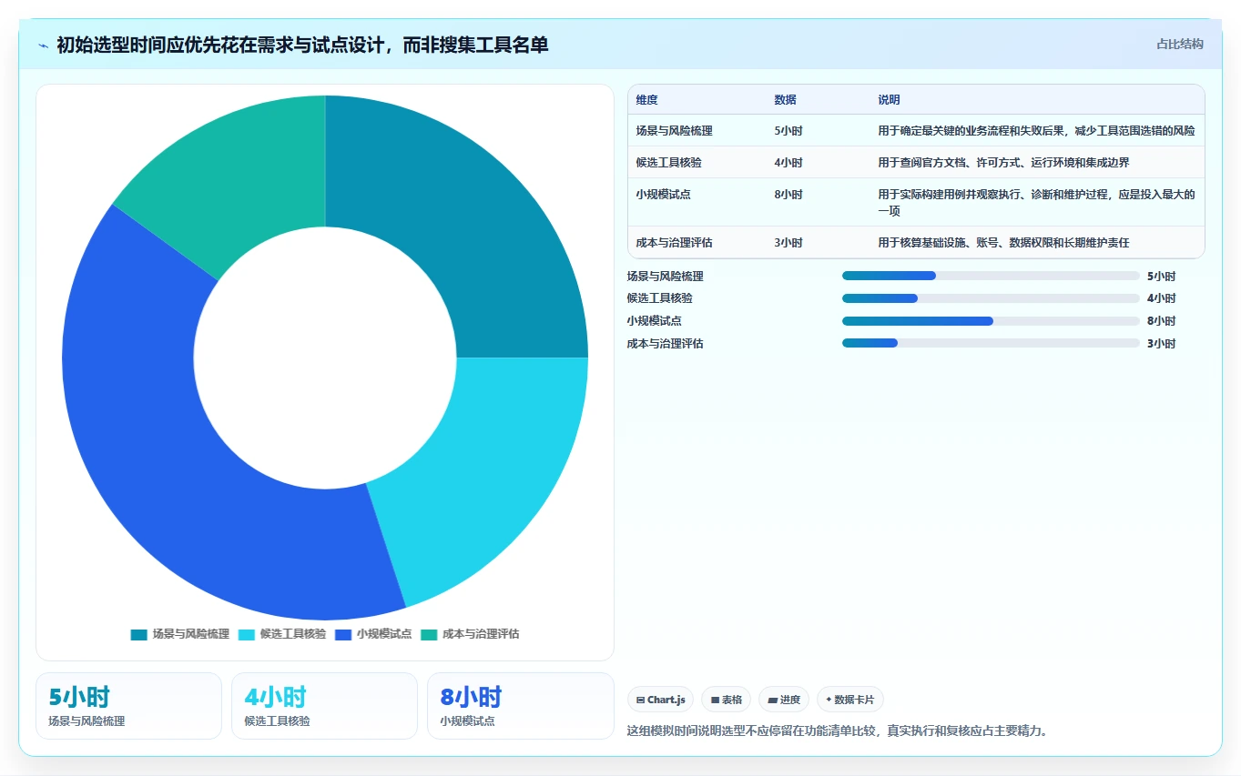
Task: Open the 5小时 场景与风险梳理 data card
Action: [x=128, y=706]
